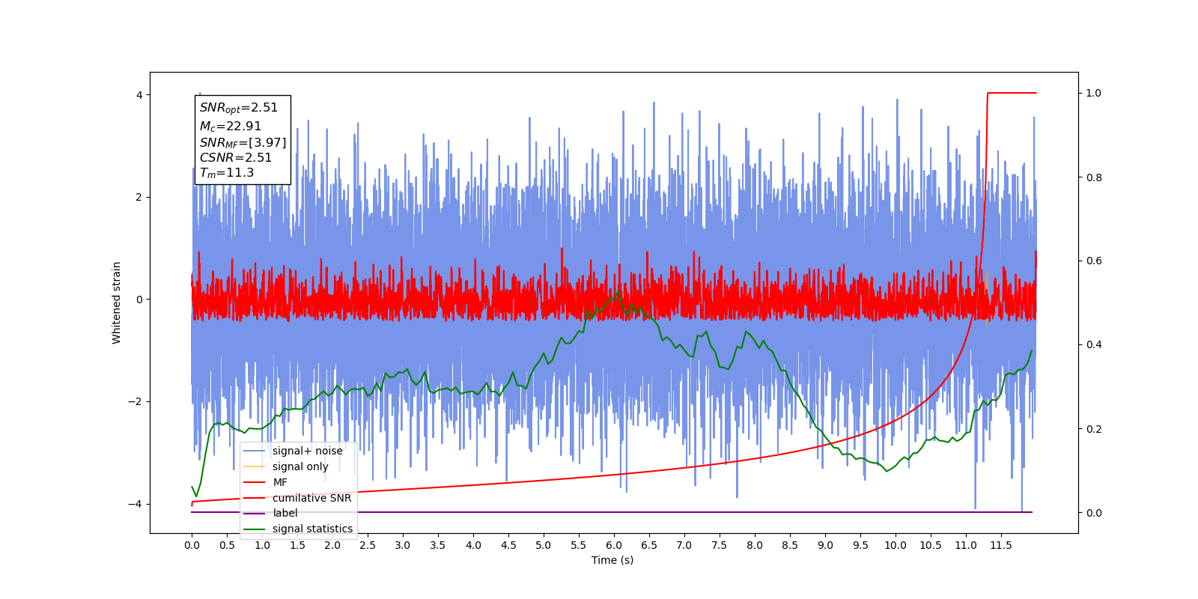The height and width of the screenshot is (599, 1198).
Task: Click the 'Time (s)' x-axis label
Action: [x=612, y=560]
